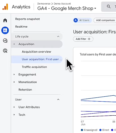
Task: Click the Demoverse breadcrumb link
Action: [x=44, y=4]
